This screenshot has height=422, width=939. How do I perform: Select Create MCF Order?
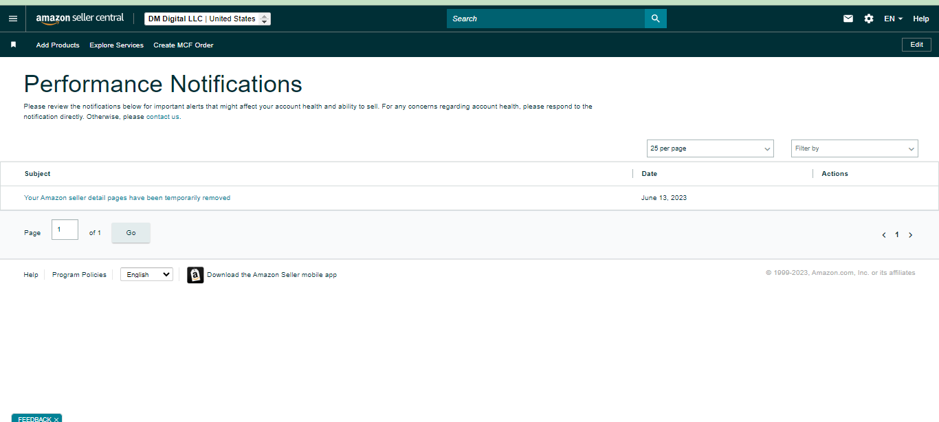click(184, 45)
